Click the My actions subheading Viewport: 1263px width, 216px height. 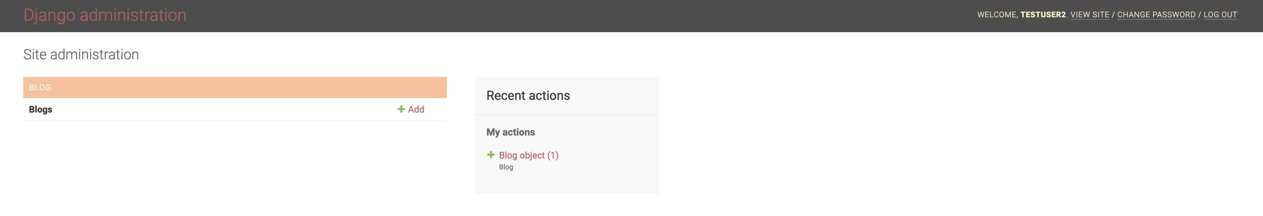tap(510, 132)
